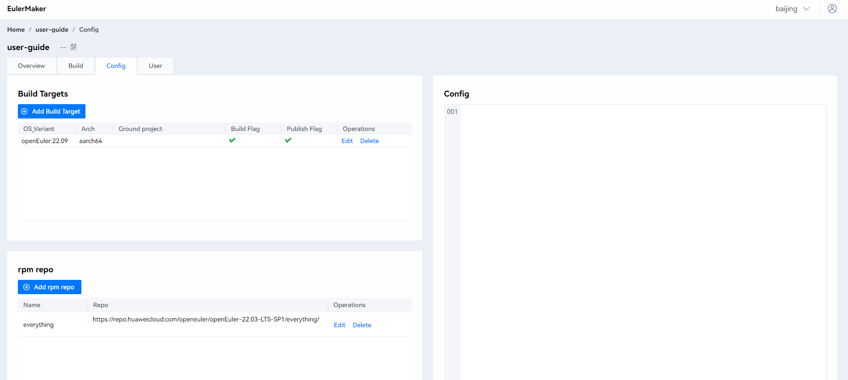The image size is (848, 380).
Task: Switch to the Build tab
Action: point(76,66)
